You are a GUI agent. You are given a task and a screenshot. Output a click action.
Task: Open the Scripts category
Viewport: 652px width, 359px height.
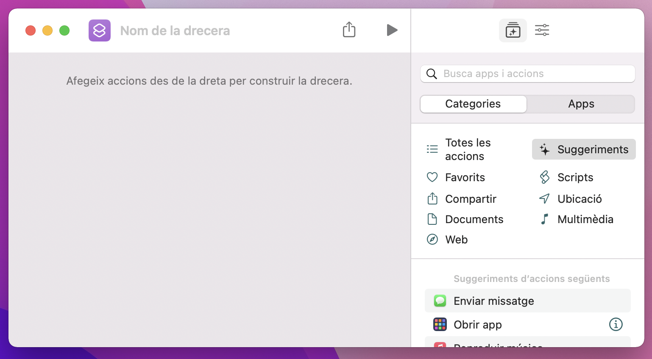(x=575, y=177)
